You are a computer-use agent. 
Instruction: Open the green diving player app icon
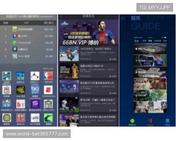[x=48, y=118]
